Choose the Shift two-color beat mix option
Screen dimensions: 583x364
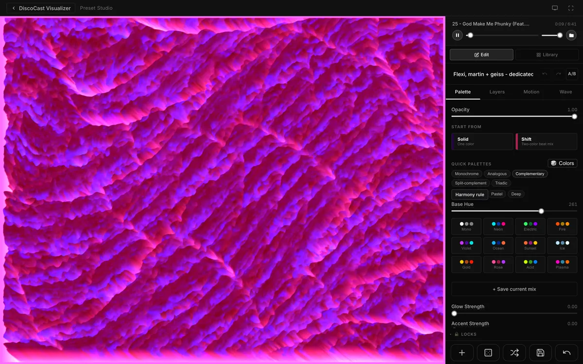click(x=546, y=141)
